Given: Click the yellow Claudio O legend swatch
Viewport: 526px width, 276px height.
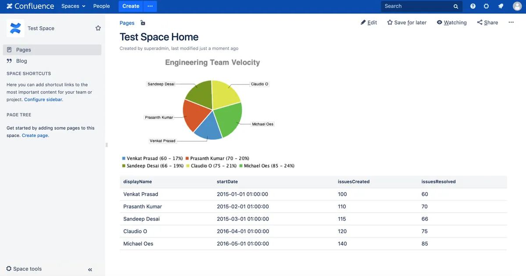Looking at the screenshot, I should point(188,166).
